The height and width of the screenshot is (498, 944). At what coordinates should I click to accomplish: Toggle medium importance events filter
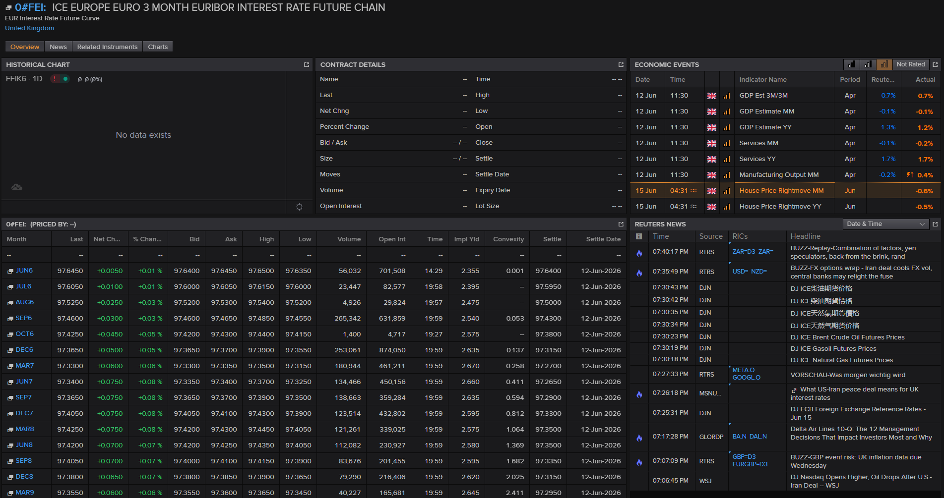click(868, 64)
